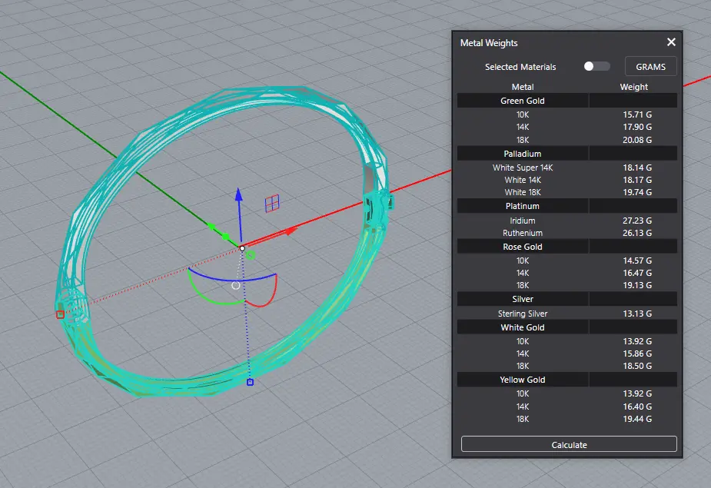The image size is (711, 488).
Task: Click the GRAMS unit button
Action: [650, 67]
